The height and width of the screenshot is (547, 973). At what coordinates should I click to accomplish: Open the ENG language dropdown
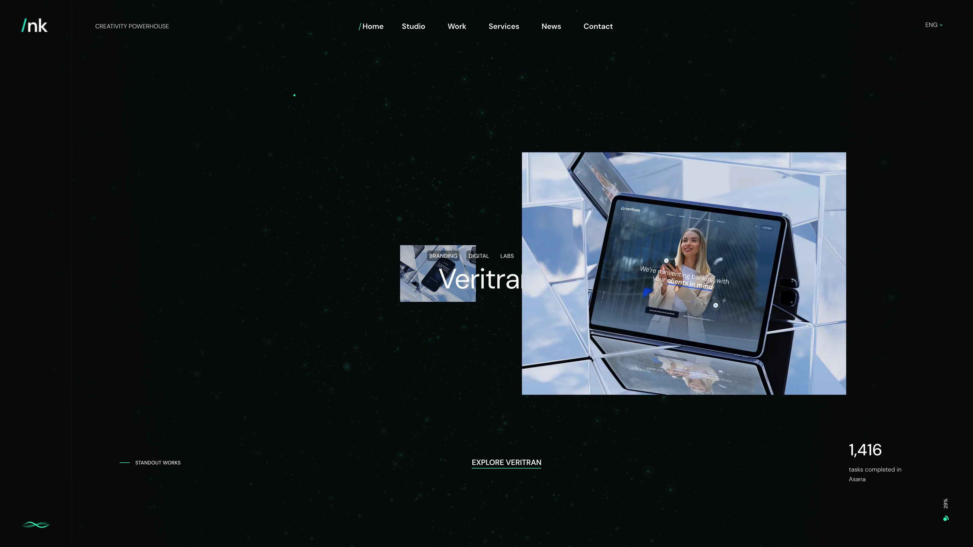934,25
